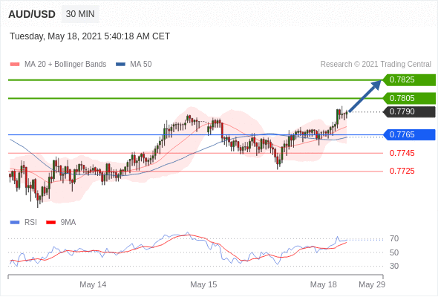Click the red 9MA legend swatch
Image resolution: width=438 pixels, height=297 pixels.
point(50,223)
